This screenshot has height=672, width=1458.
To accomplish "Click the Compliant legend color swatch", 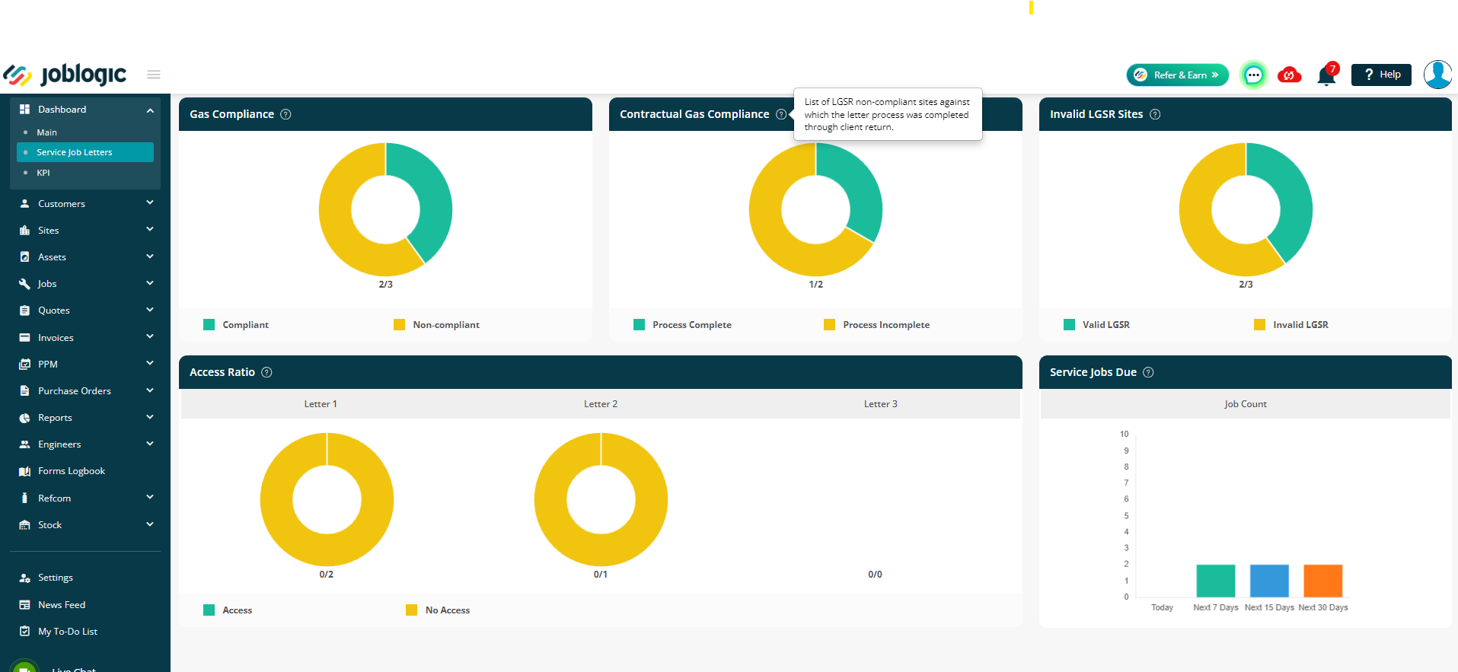I will pos(209,325).
